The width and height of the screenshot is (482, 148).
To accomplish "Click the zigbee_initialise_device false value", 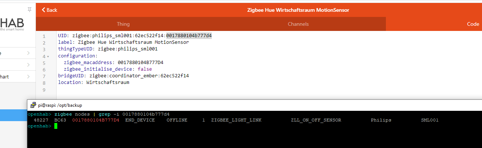I will (x=145, y=69).
